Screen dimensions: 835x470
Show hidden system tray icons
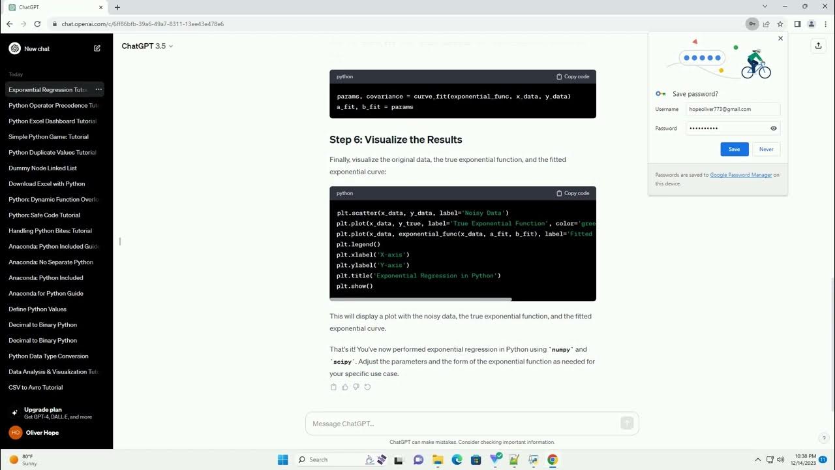click(757, 460)
